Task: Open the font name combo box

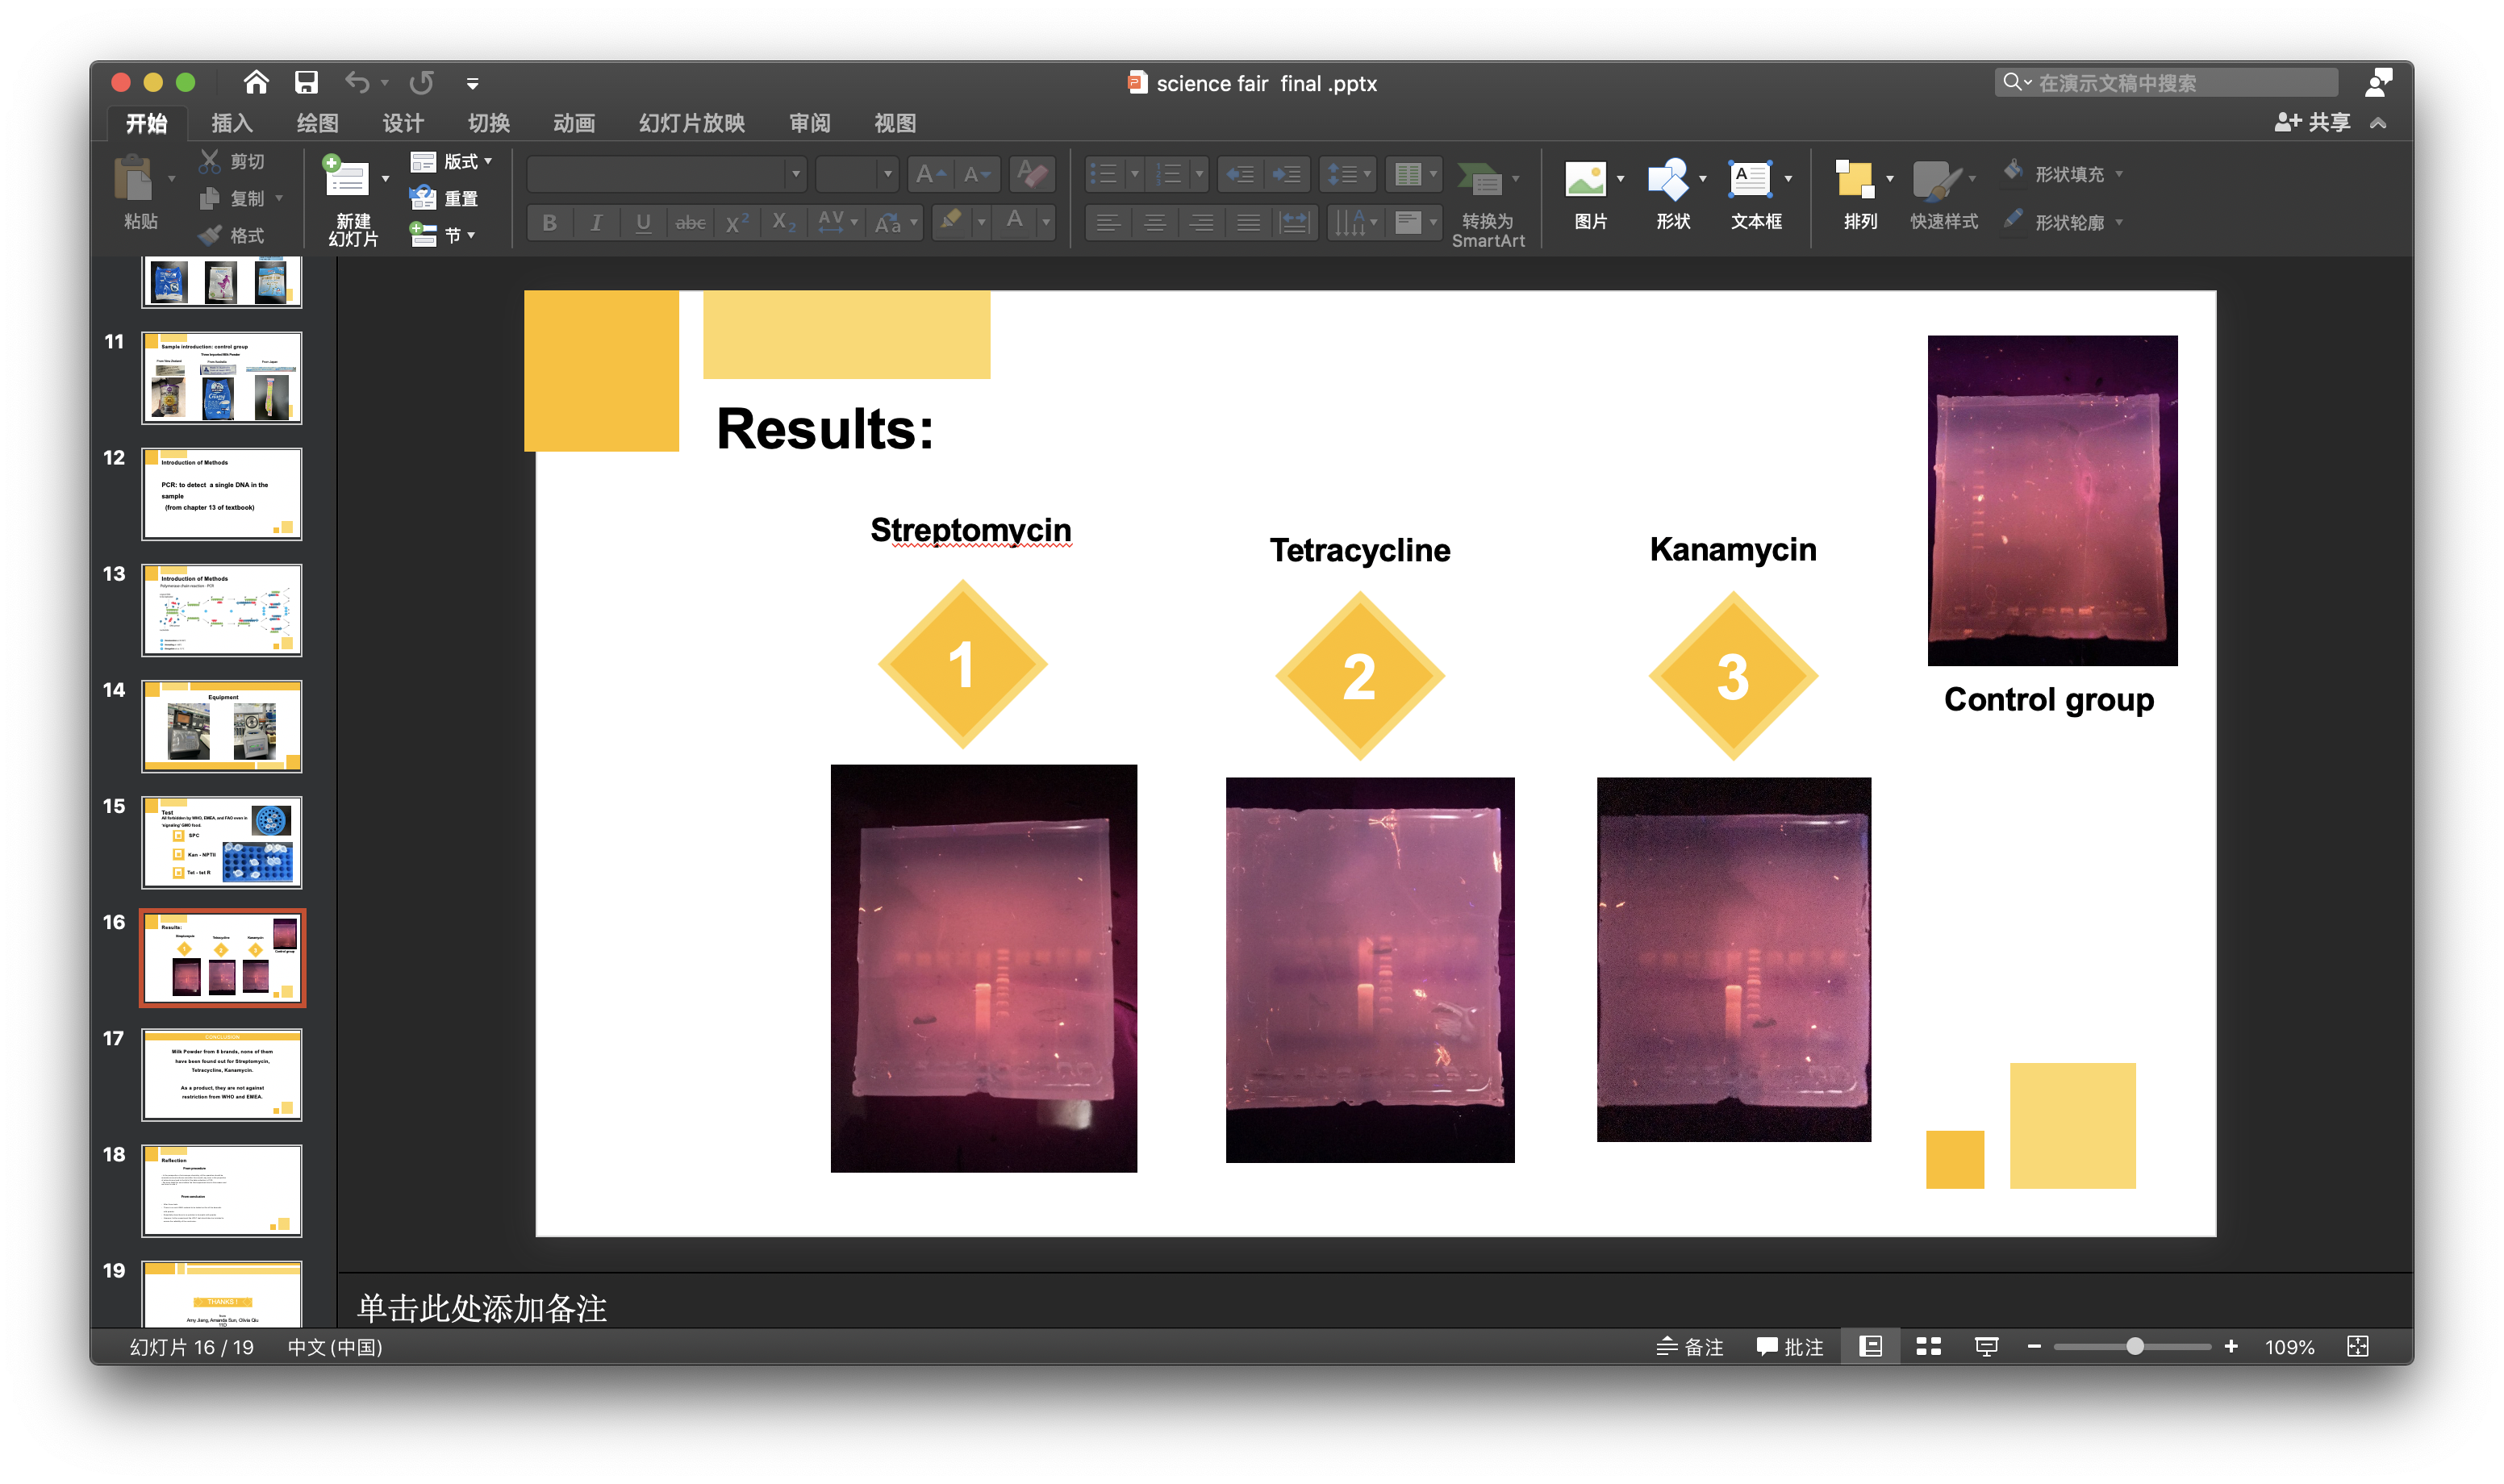Action: coord(666,174)
